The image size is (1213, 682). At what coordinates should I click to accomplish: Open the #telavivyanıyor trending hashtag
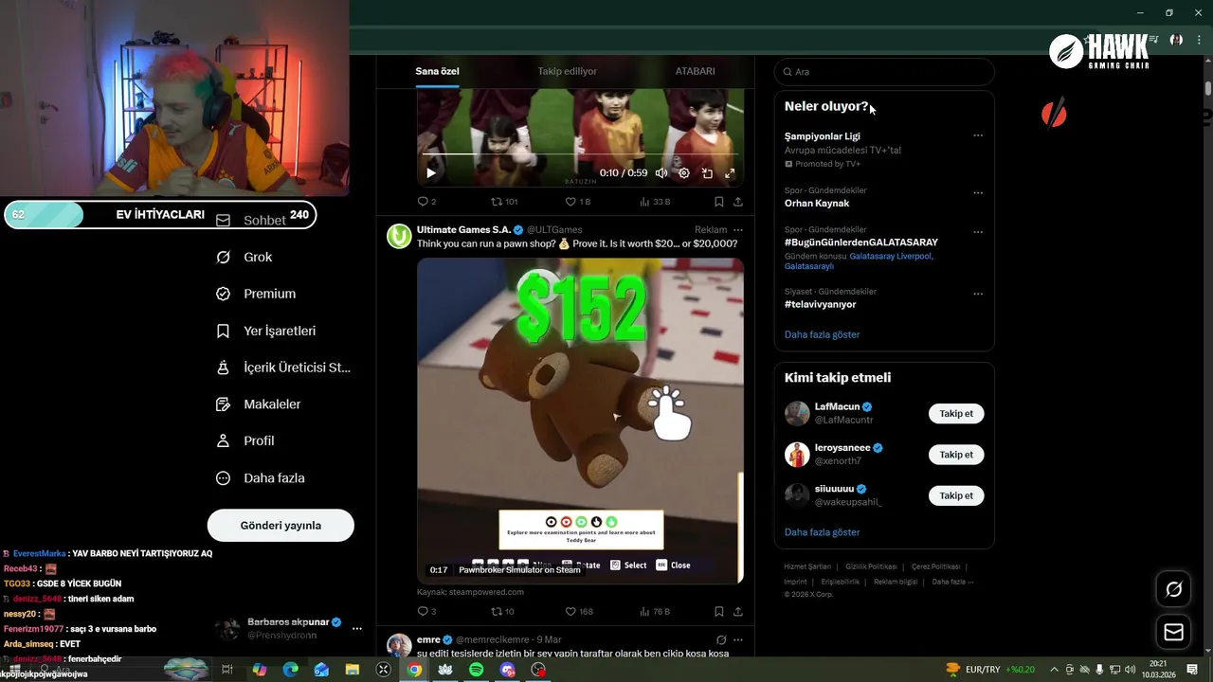[821, 304]
